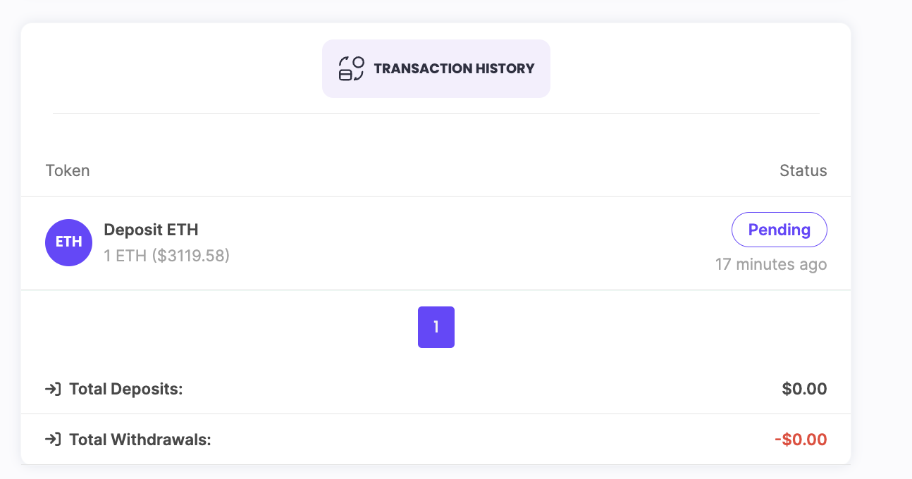The image size is (912, 479).
Task: Click the Status column header
Action: pos(803,170)
